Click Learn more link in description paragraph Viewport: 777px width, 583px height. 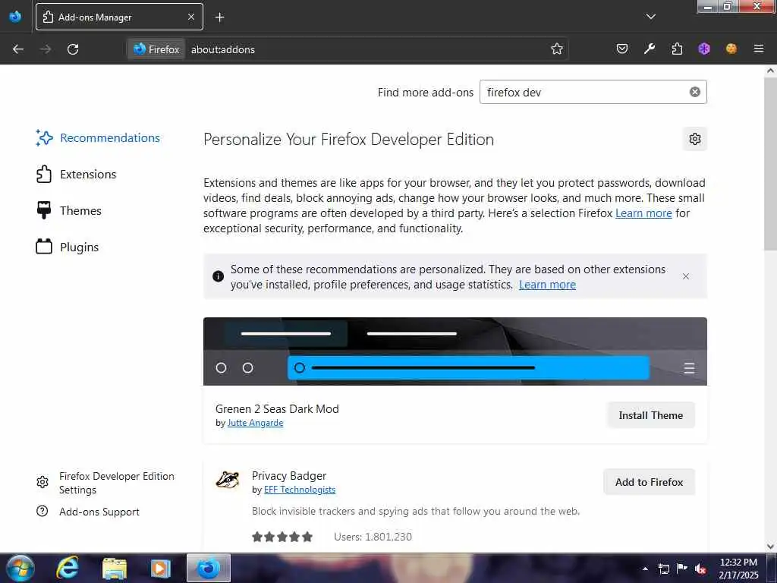point(643,213)
